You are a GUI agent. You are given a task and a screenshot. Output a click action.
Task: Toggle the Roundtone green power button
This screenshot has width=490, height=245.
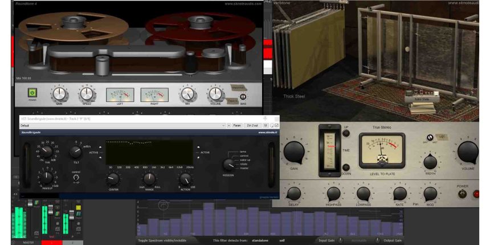(32, 92)
